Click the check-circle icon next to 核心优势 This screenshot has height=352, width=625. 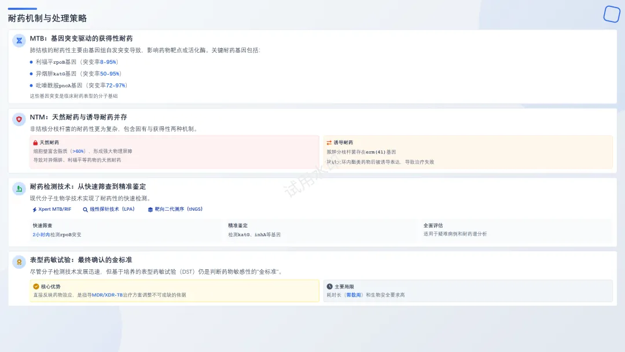pos(36,287)
